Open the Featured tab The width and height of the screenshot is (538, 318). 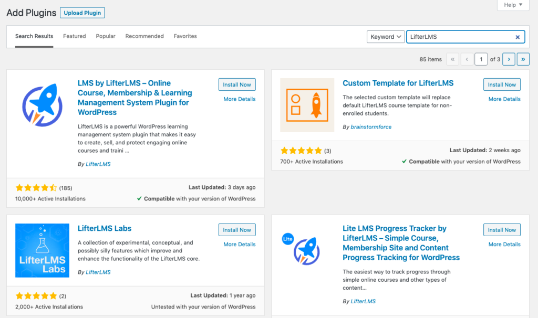(75, 36)
